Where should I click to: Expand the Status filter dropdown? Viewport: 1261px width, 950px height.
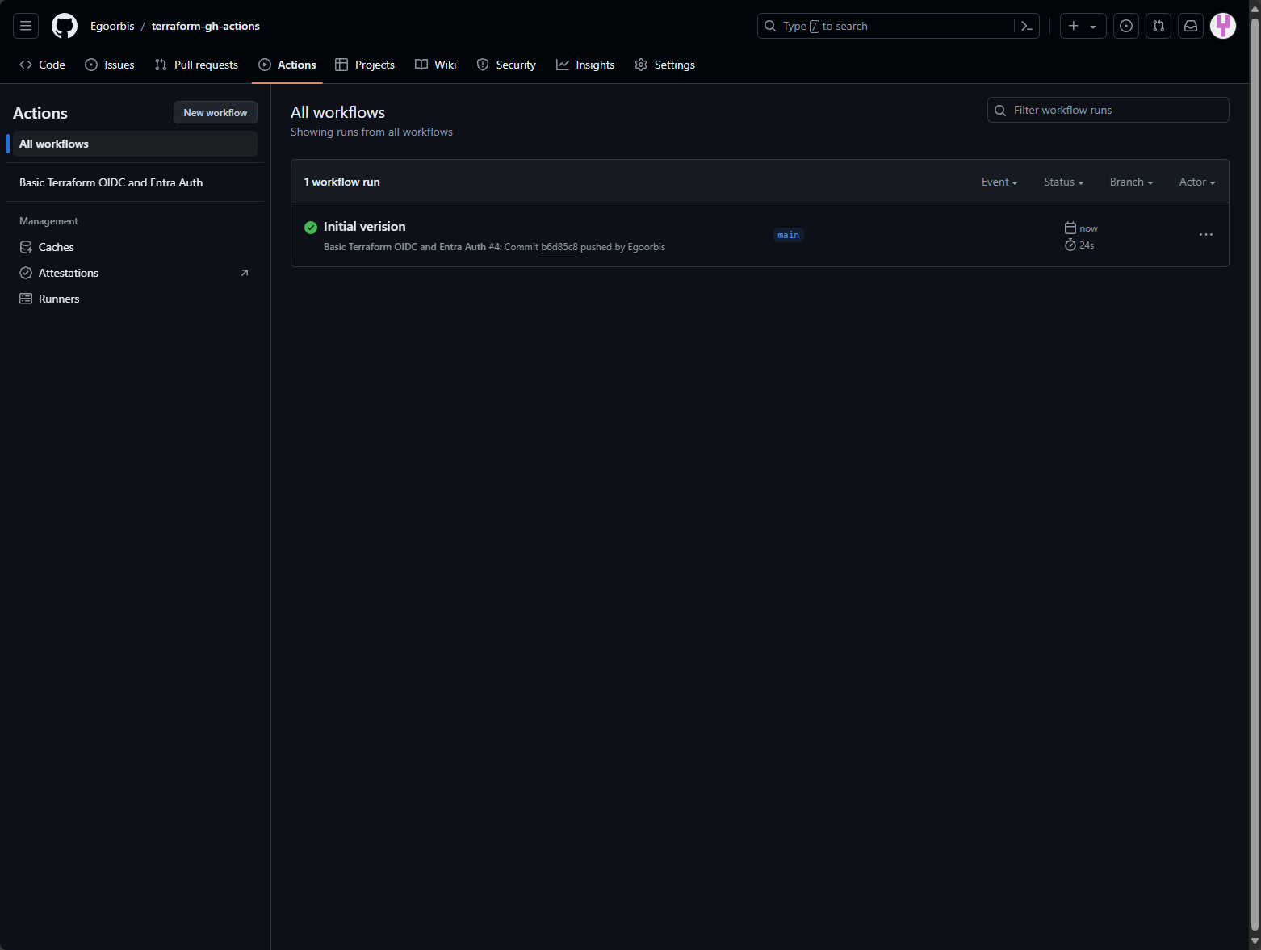1063,182
